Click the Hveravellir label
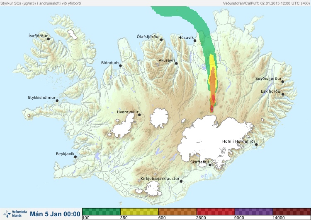This screenshot has height=220, width=311. point(128,112)
